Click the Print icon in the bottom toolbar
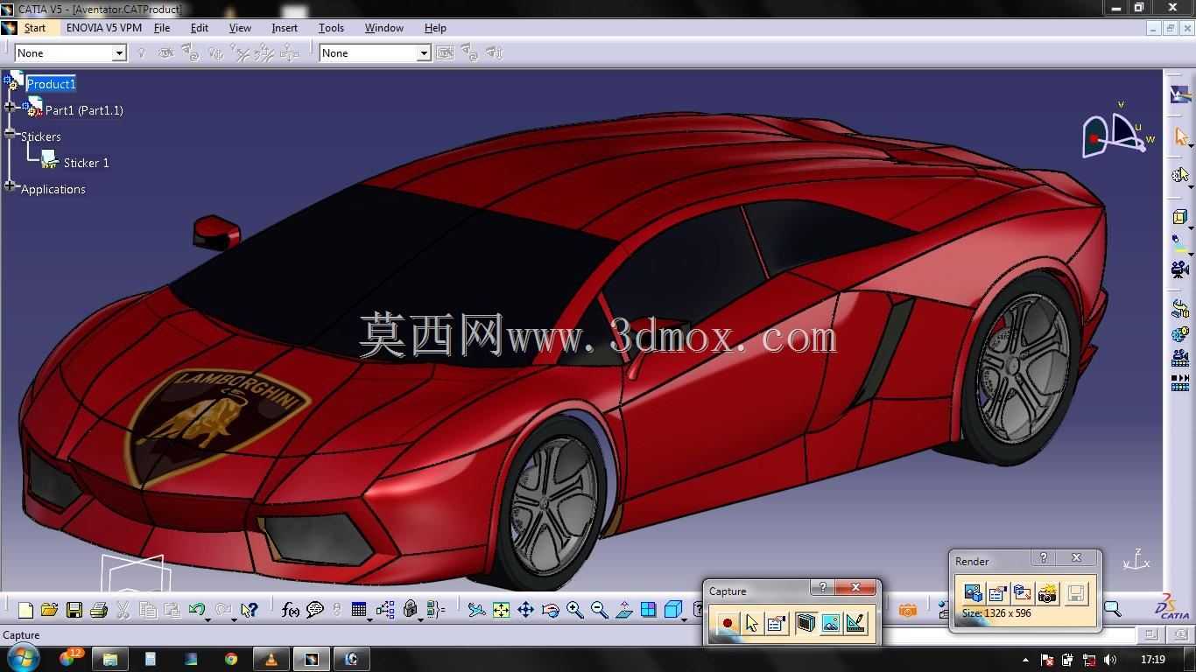This screenshot has width=1196, height=672. point(99,610)
